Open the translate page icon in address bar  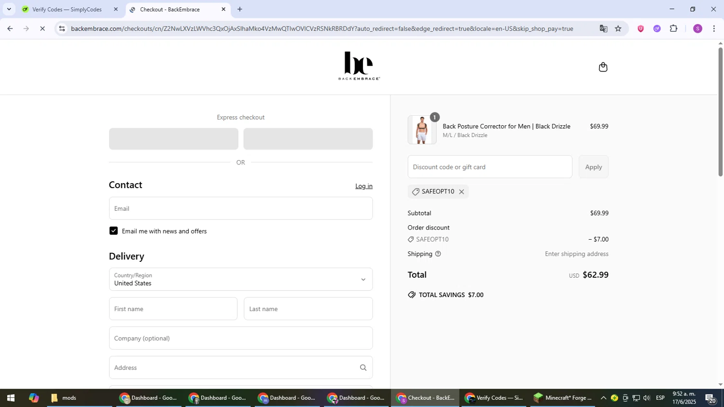[x=603, y=28]
